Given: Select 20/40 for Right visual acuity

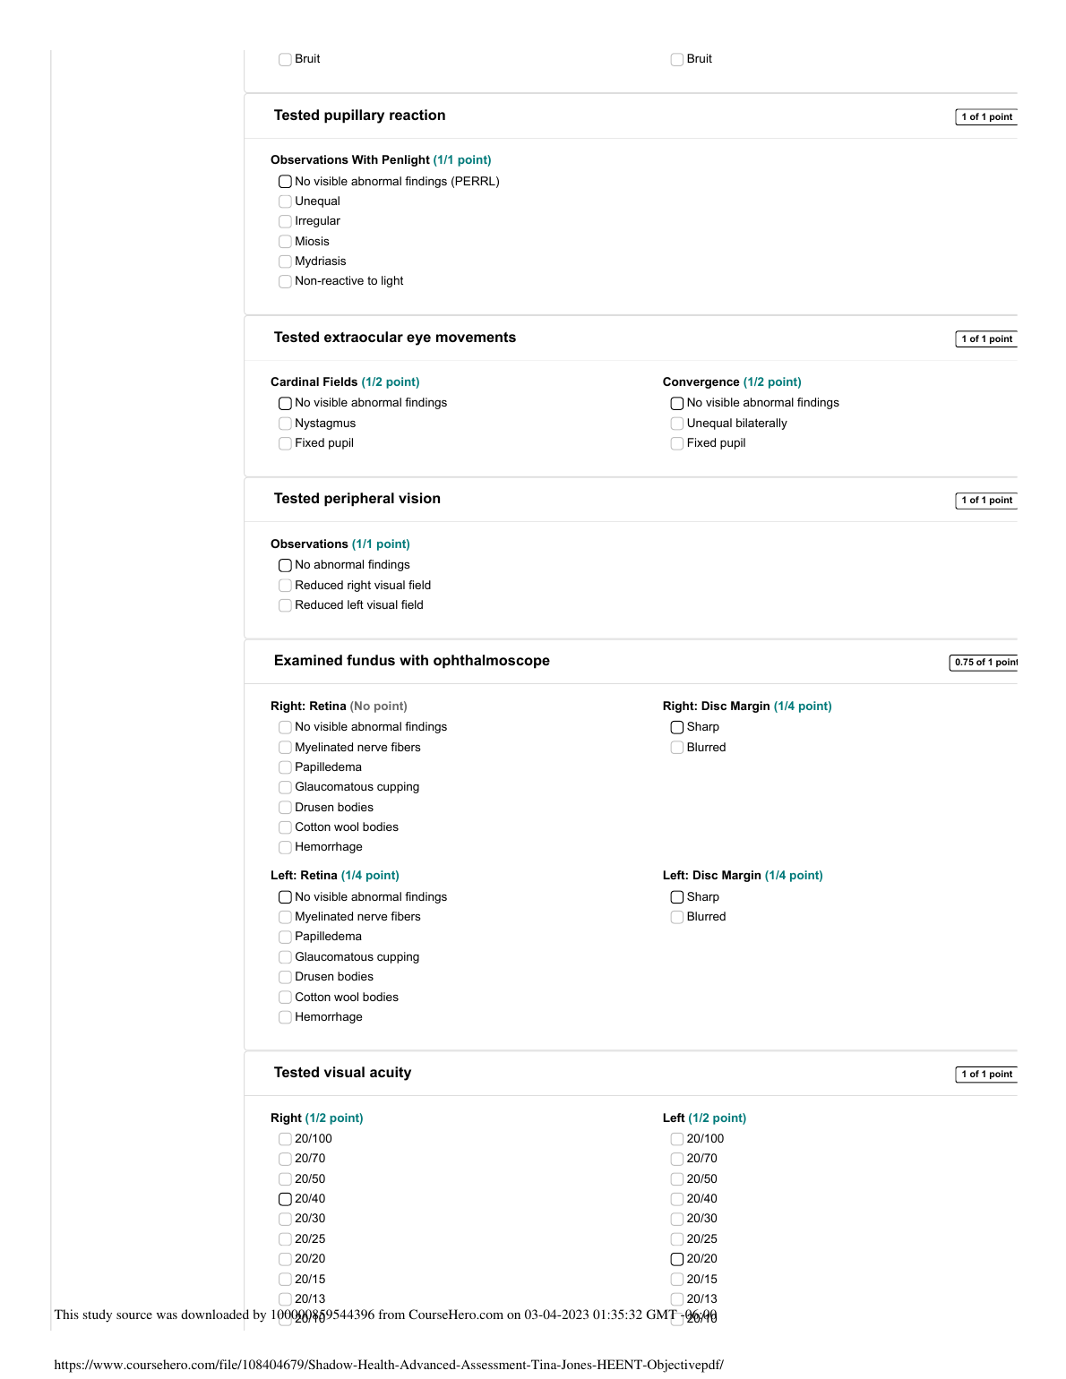Looking at the screenshot, I should [285, 1199].
